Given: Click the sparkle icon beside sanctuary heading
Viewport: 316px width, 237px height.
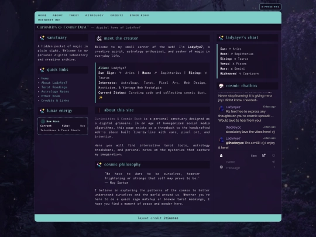Looking at the screenshot, I should click(x=42, y=37).
